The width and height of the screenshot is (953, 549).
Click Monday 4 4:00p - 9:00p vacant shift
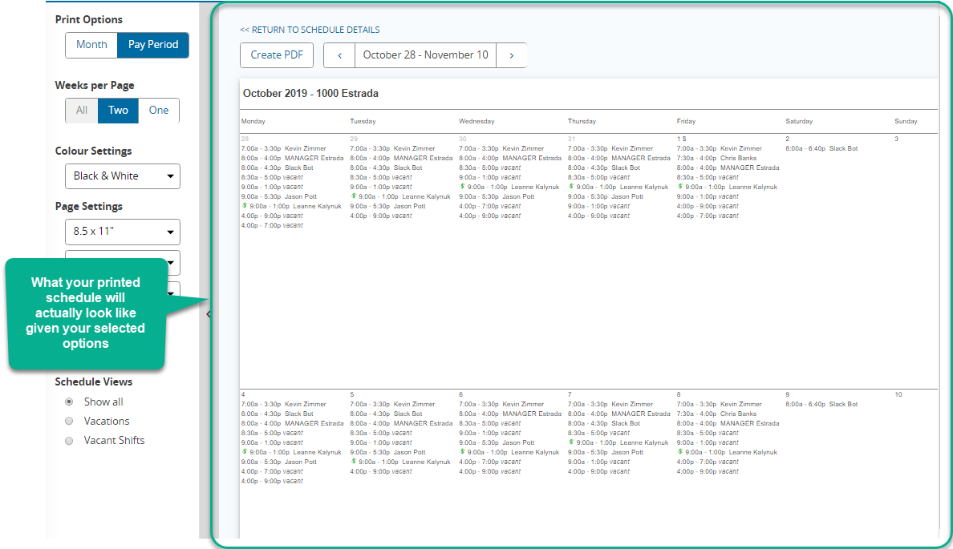pyautogui.click(x=272, y=482)
